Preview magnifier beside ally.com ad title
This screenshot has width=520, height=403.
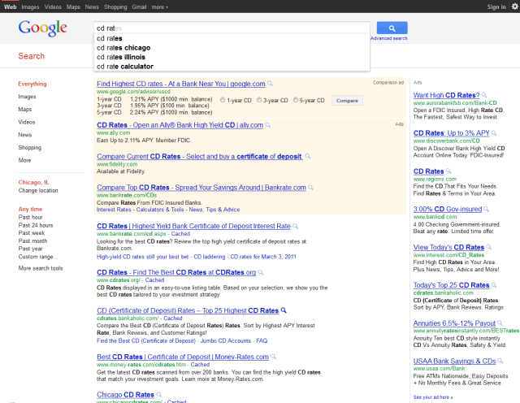[268, 125]
